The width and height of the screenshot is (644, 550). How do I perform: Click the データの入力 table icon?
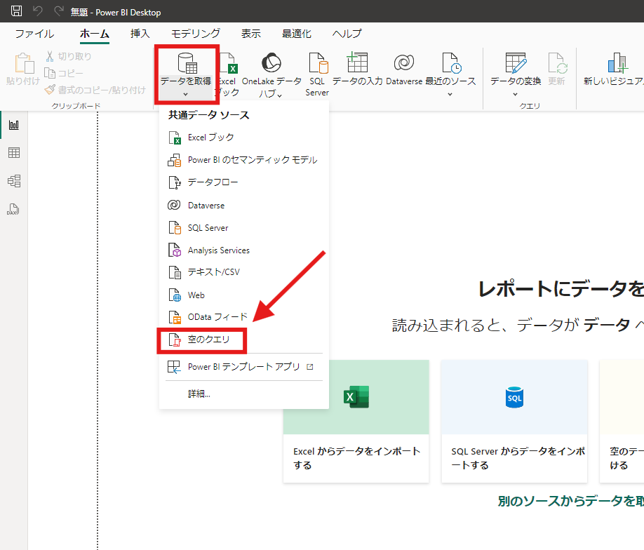pyautogui.click(x=357, y=62)
